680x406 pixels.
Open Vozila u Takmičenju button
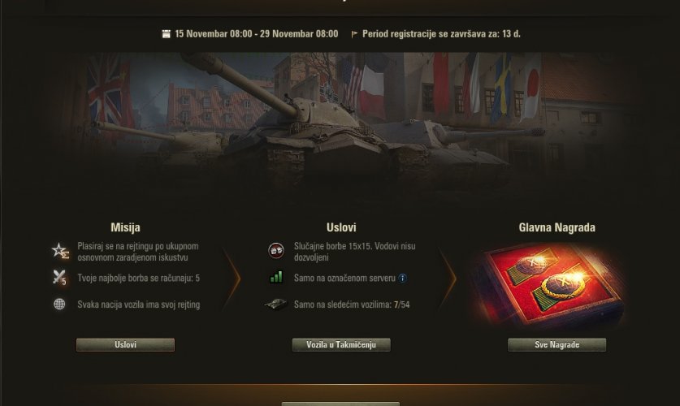coord(341,345)
